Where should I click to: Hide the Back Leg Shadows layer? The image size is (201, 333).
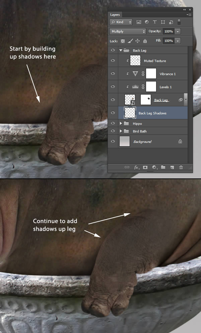pos(113,113)
